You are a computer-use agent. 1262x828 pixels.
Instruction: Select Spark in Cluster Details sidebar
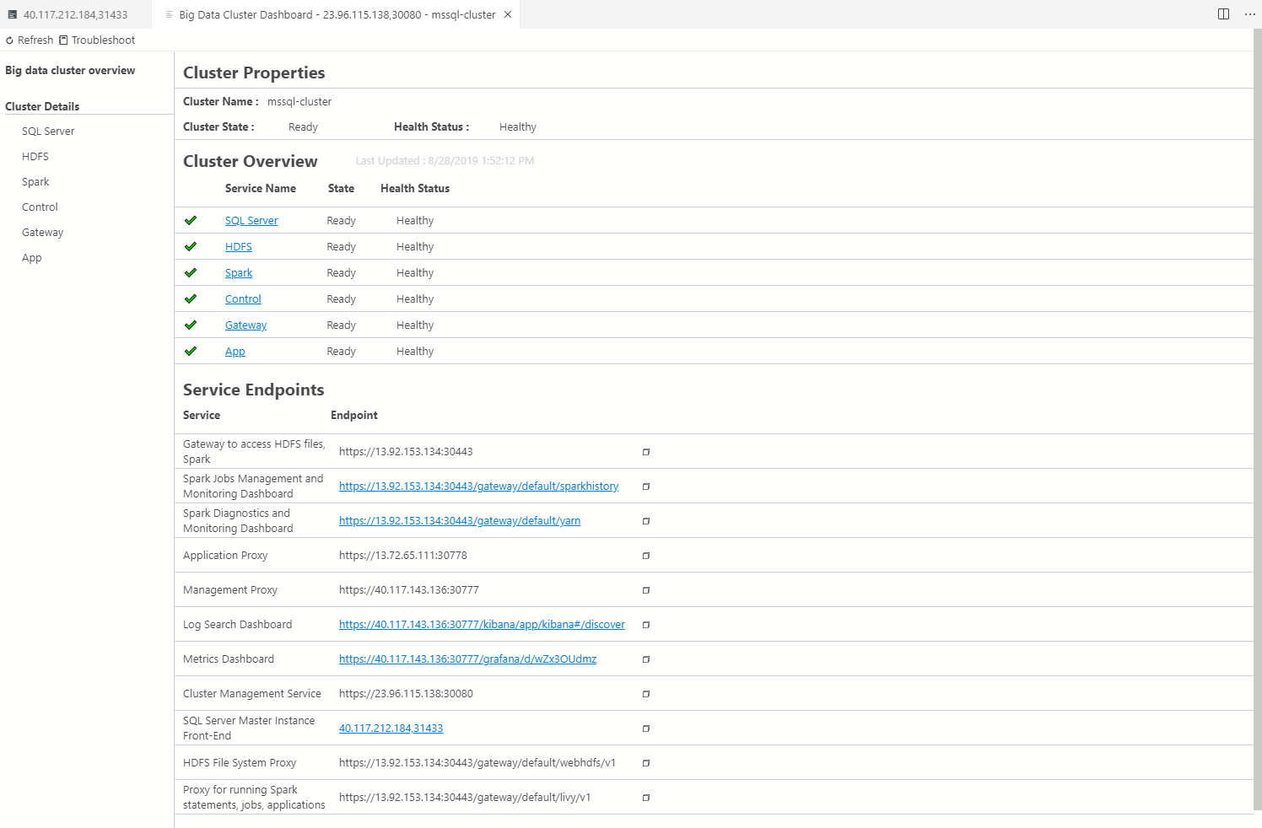tap(35, 182)
